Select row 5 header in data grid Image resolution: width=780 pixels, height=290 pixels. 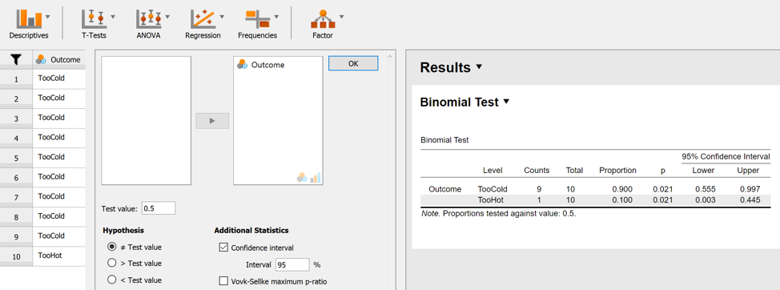(x=16, y=158)
